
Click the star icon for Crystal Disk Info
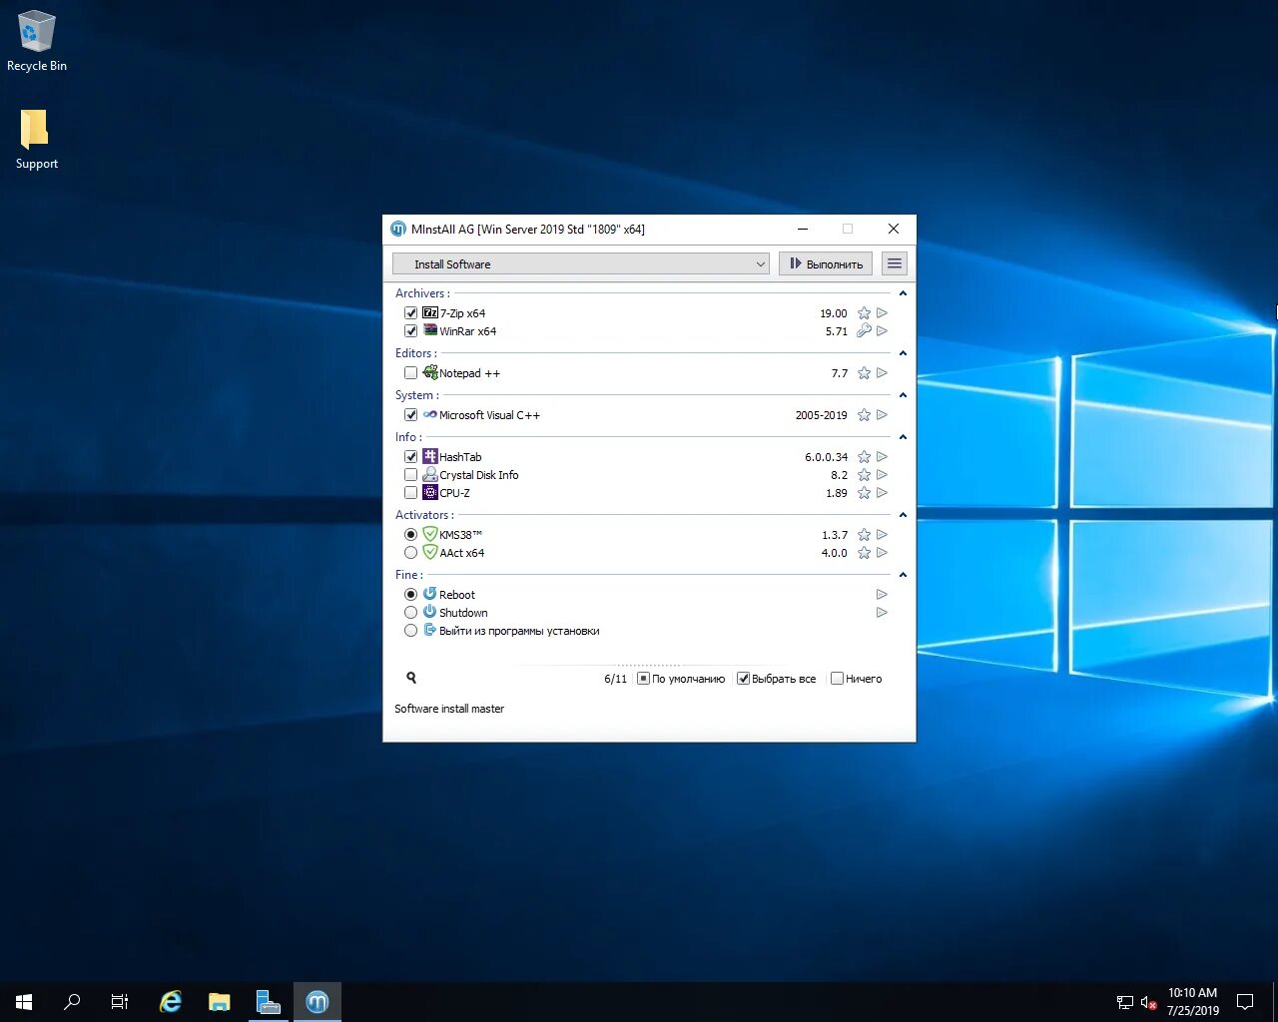pyautogui.click(x=864, y=475)
